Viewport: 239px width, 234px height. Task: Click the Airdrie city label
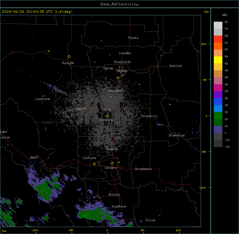point(112,149)
